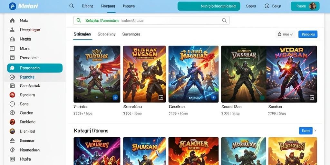
Task: Click the triangle icon beside Gsookar
Action: (x=12, y=141)
